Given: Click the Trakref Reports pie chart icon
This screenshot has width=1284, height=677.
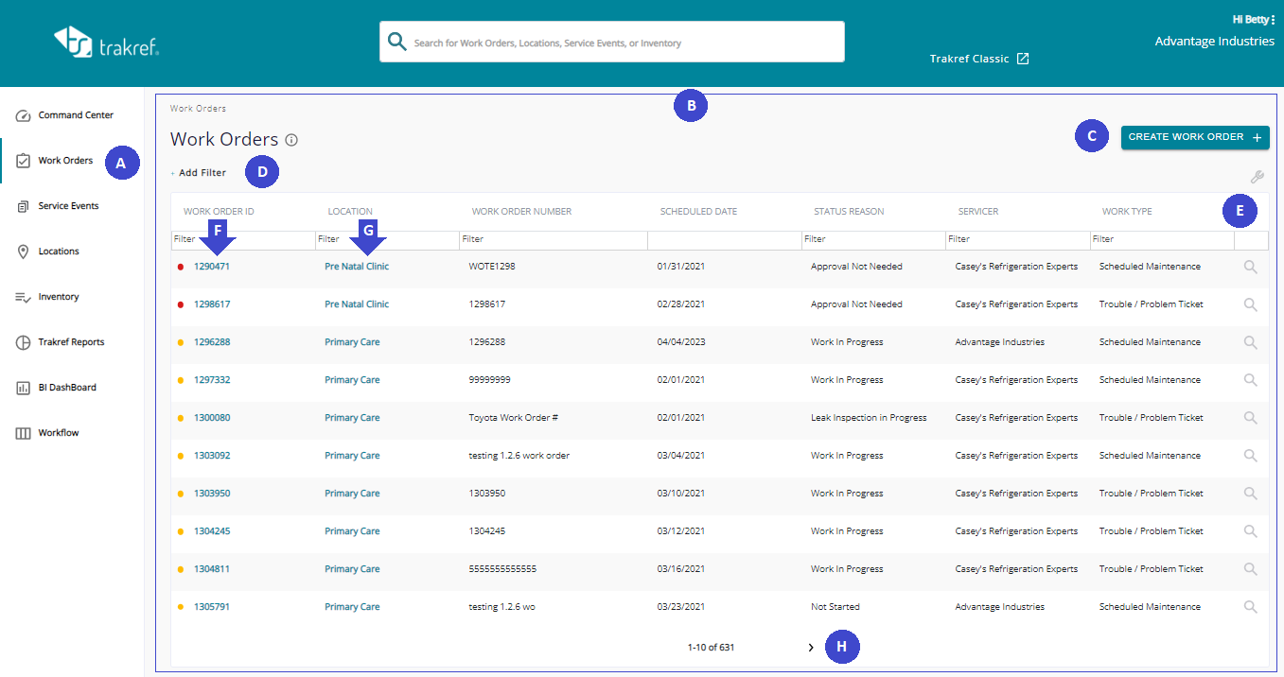Looking at the screenshot, I should pos(24,342).
